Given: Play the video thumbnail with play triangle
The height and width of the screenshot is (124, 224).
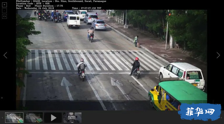Looking at the screenshot, I should 53,118.
